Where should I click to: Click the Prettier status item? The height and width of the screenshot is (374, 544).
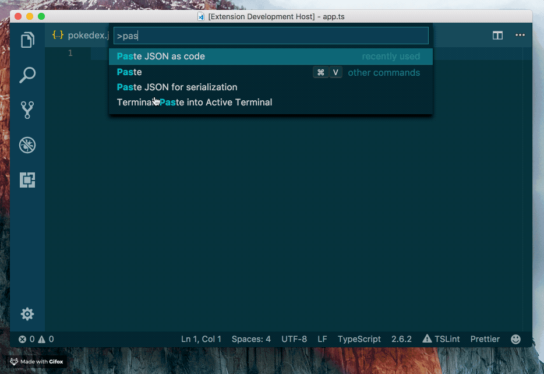coord(485,339)
